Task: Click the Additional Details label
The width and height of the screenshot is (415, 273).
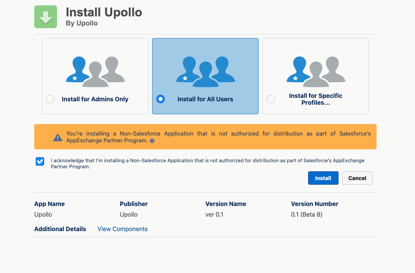Action: tap(60, 229)
